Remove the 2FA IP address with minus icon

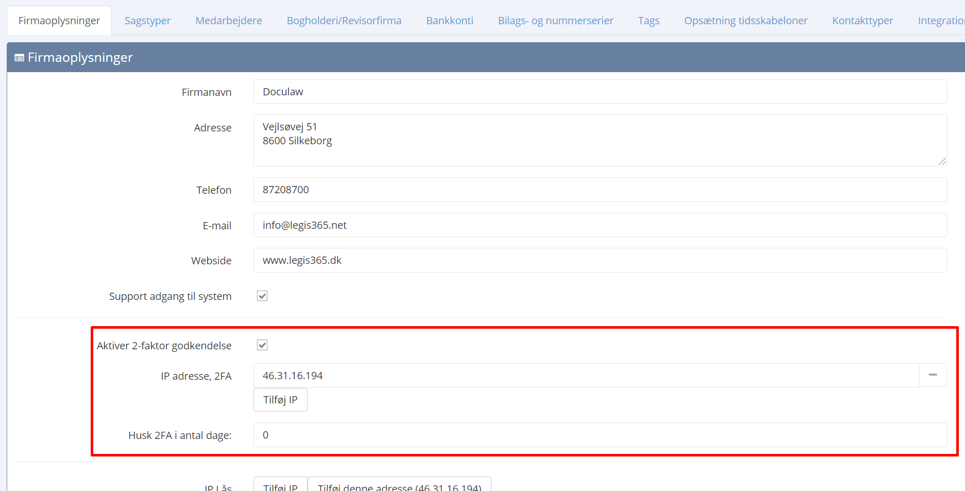933,375
